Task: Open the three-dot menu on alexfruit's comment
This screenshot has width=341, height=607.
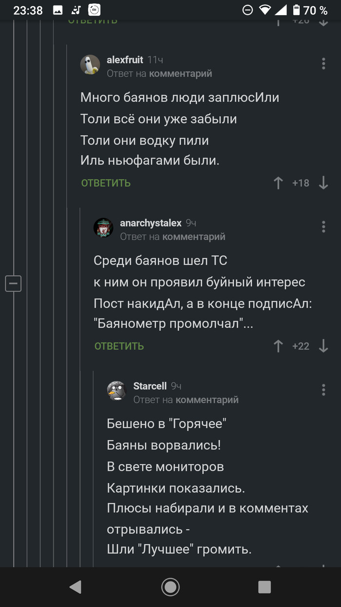Action: pyautogui.click(x=323, y=63)
